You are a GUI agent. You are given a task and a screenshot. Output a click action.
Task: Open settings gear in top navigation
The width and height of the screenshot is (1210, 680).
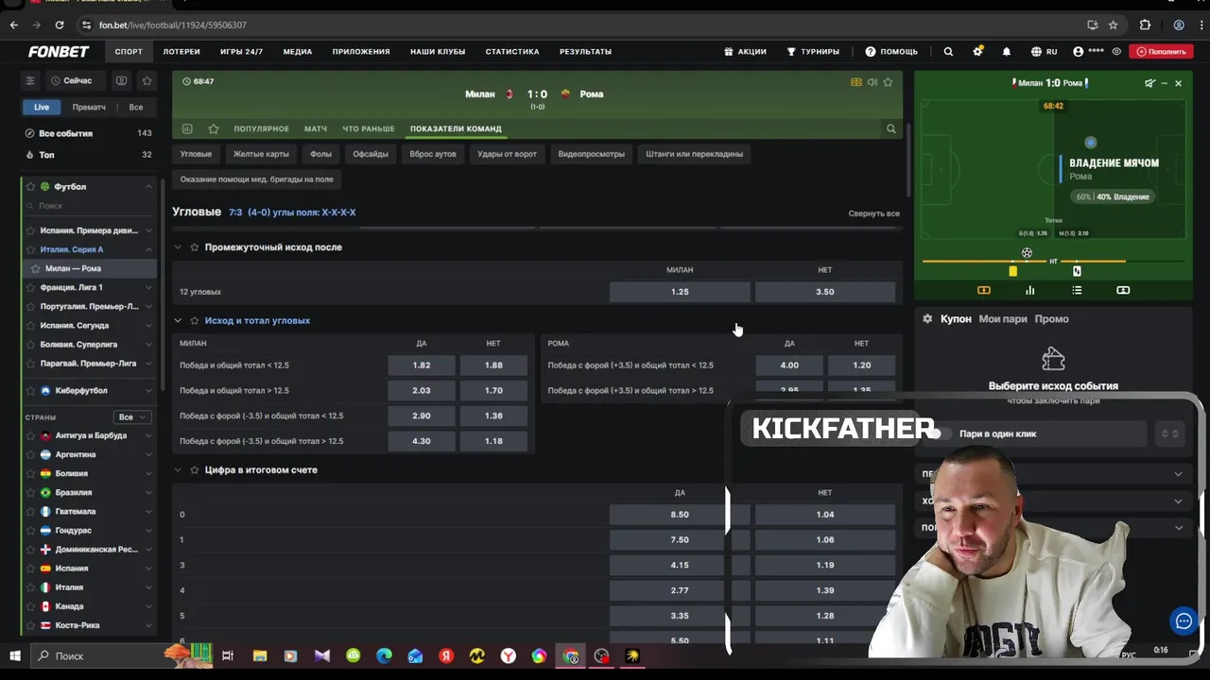pyautogui.click(x=977, y=52)
